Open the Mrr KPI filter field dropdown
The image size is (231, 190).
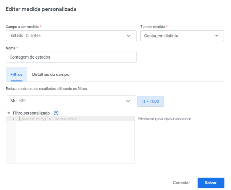[71, 101]
